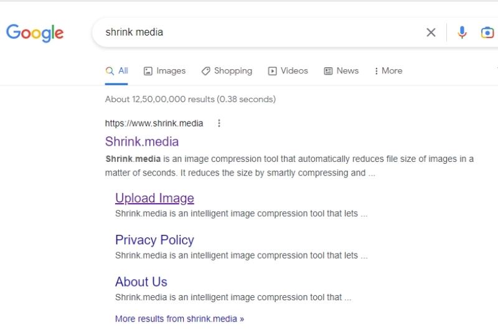
Task: Clear the search query with X
Action: click(431, 32)
